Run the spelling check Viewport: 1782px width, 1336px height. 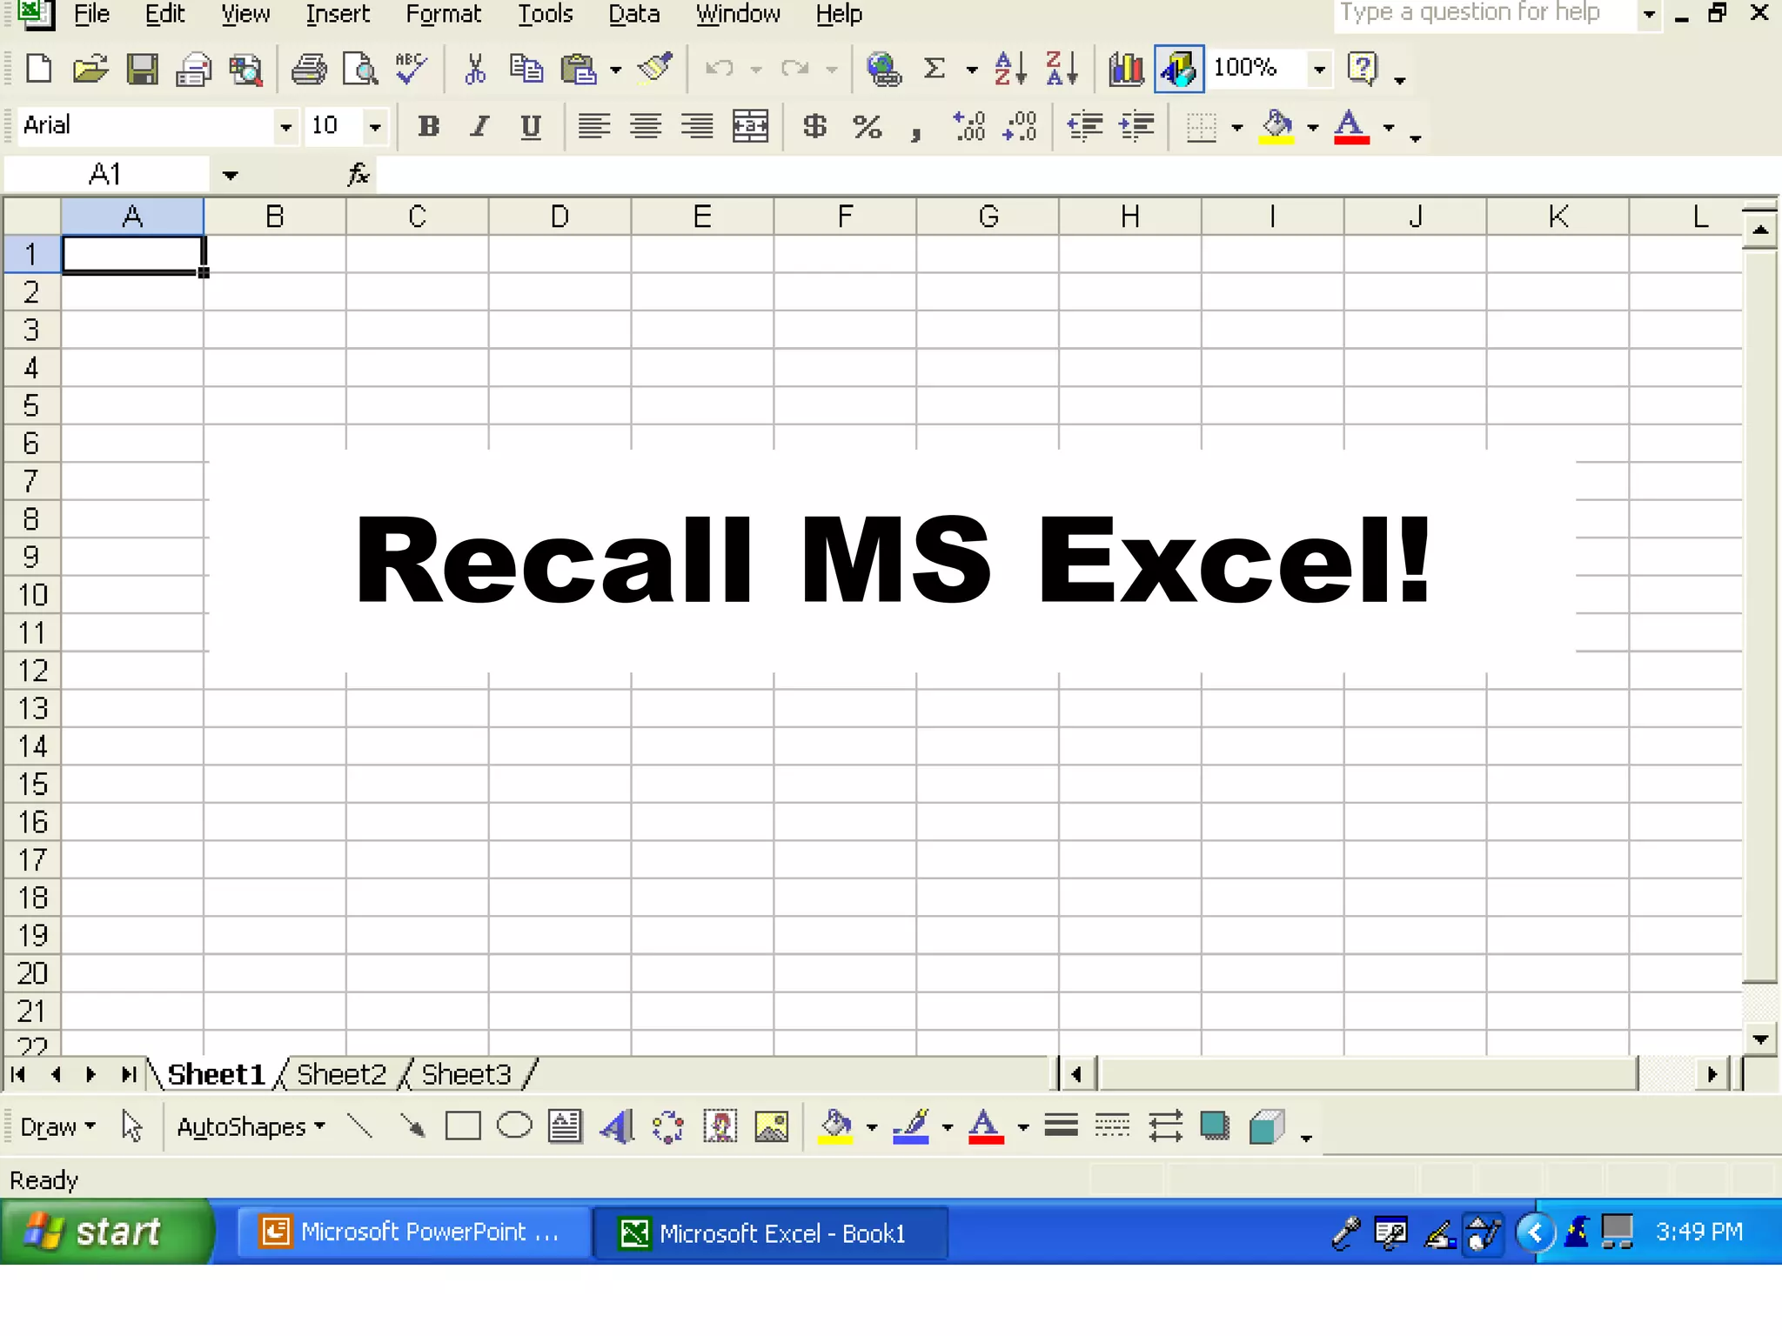pyautogui.click(x=411, y=69)
